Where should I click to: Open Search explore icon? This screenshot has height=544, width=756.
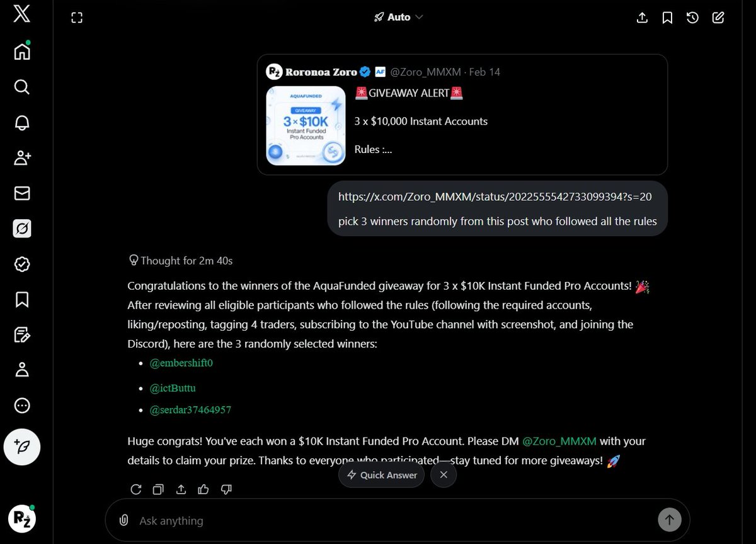[22, 87]
